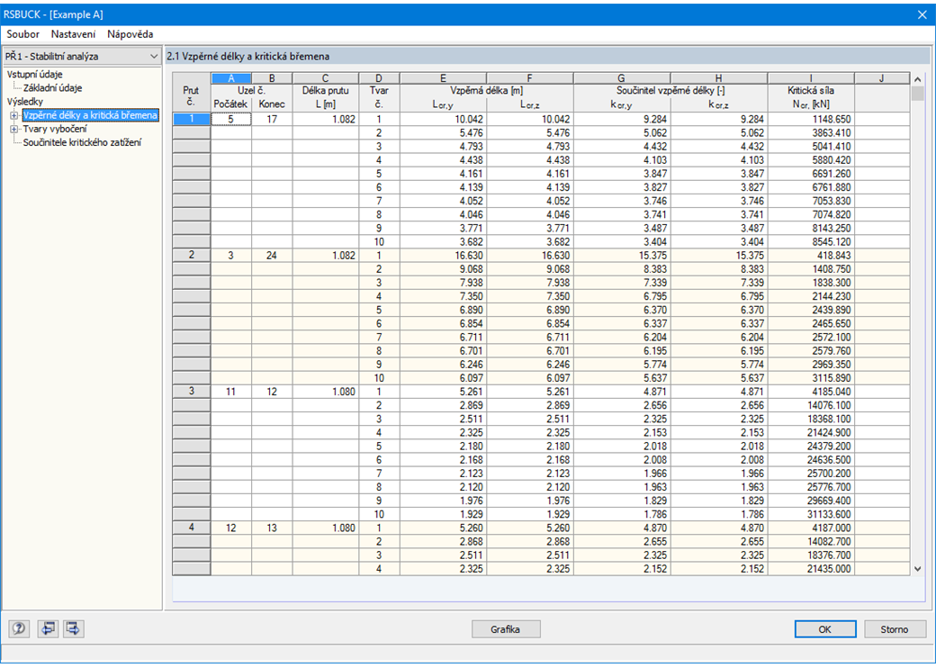Expand the Tvary vybočení tree node

(x=13, y=129)
